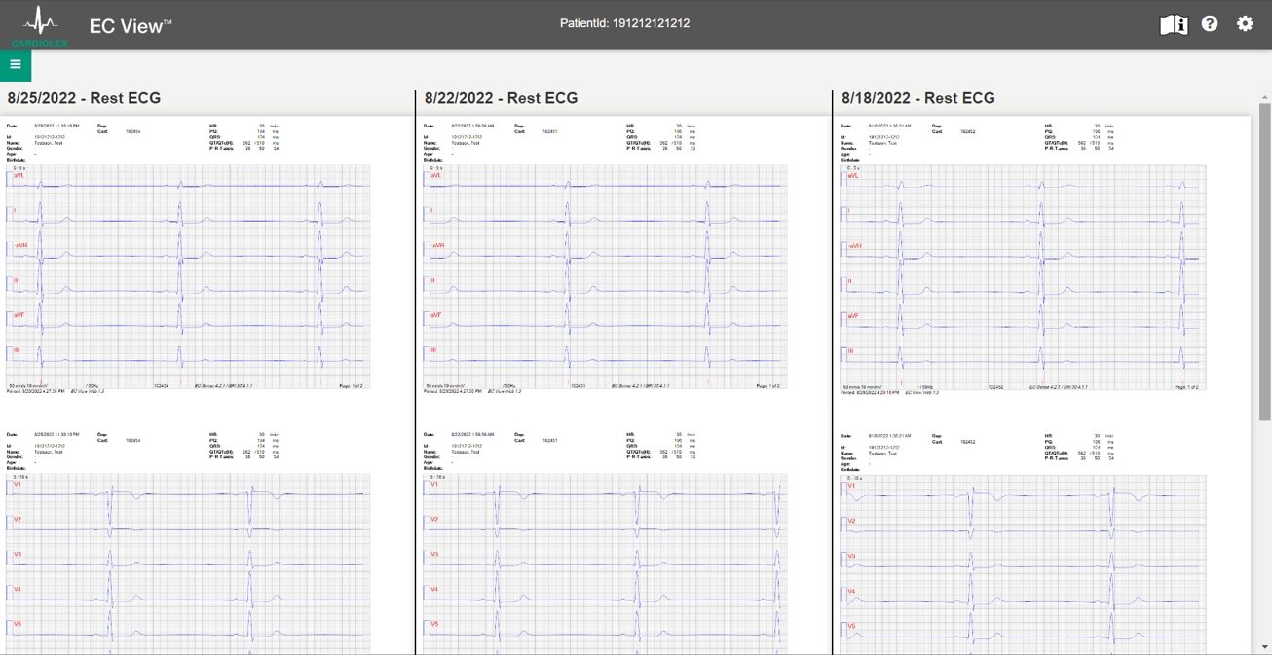Click the Cardiolex heartbeat logo

[x=40, y=24]
